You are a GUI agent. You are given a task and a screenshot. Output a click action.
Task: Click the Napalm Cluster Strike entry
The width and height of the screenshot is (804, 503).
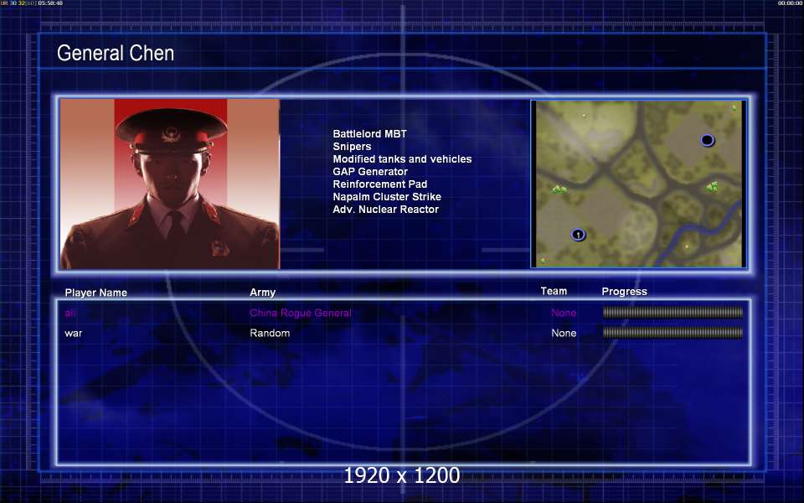(x=387, y=197)
